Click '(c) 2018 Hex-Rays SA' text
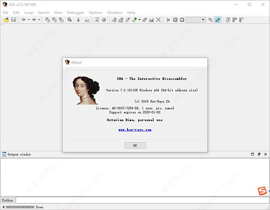The height and width of the screenshot is (210, 270). click(152, 101)
